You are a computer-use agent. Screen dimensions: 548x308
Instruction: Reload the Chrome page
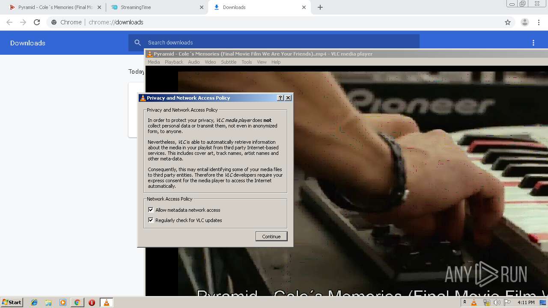[x=37, y=22]
